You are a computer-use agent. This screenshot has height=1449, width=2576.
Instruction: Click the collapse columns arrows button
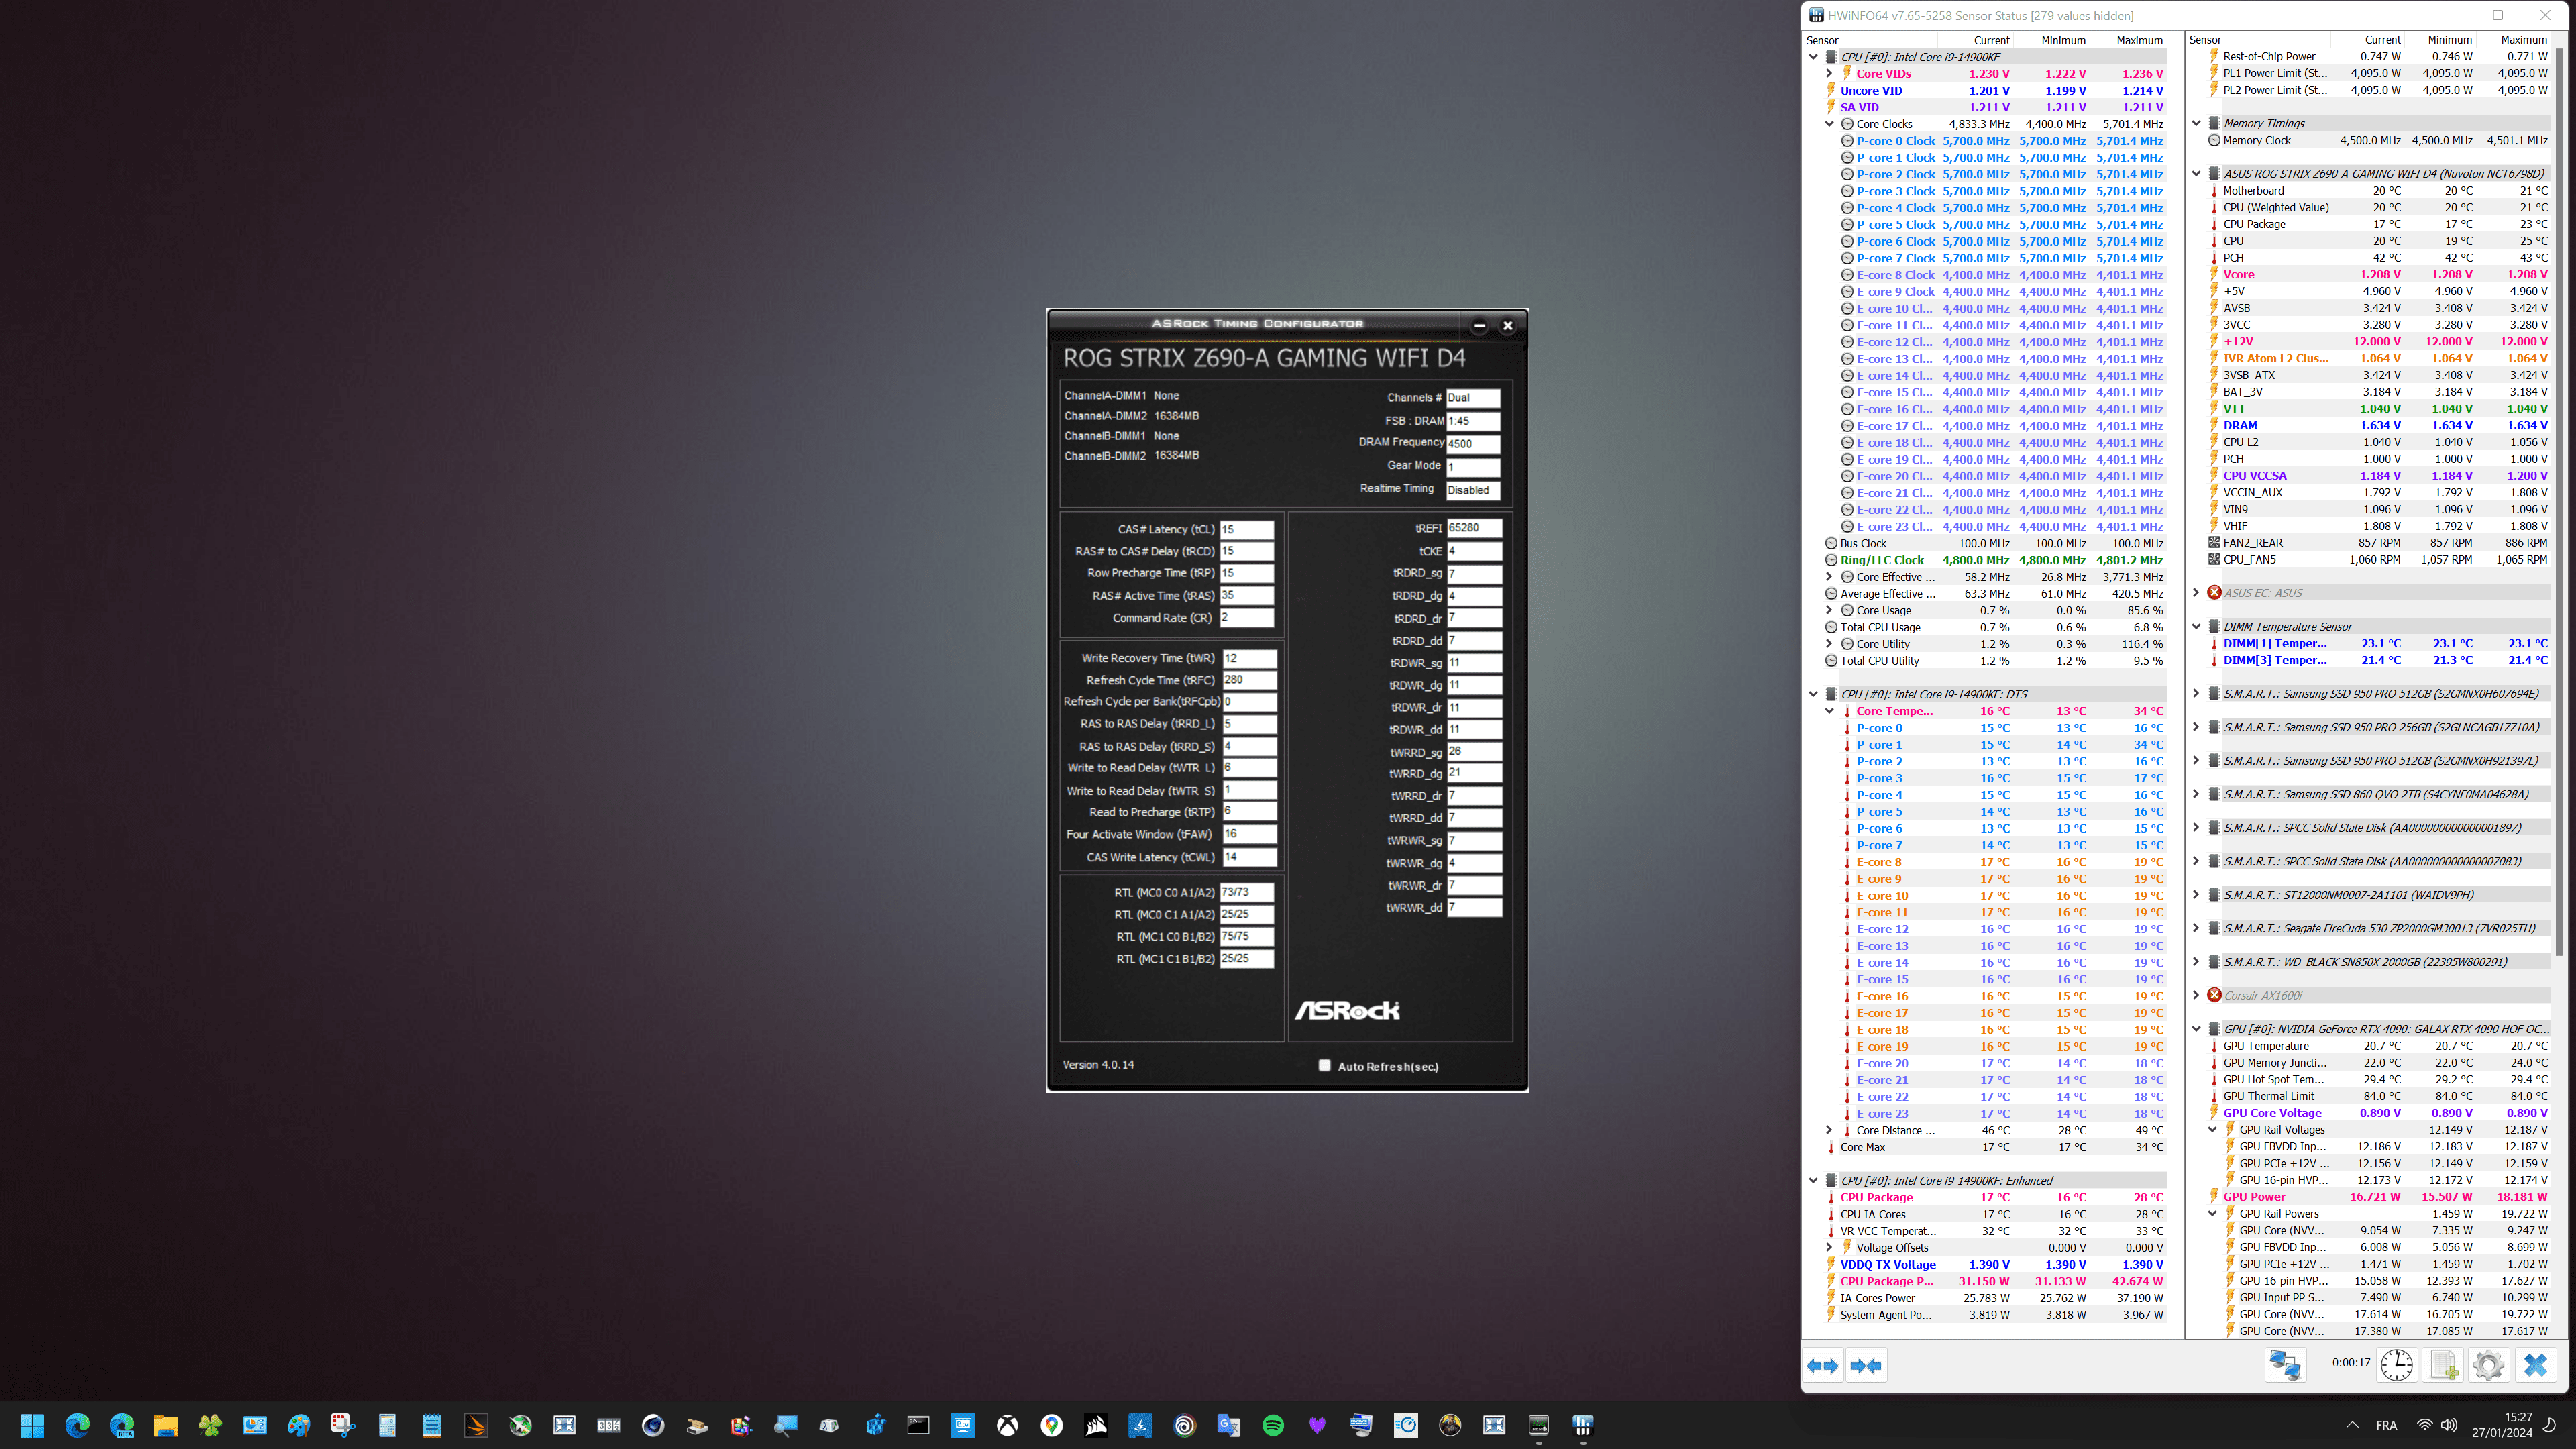point(1866,1365)
